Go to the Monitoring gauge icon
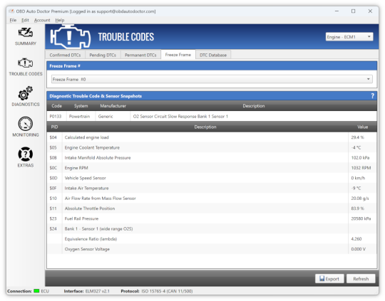Image resolution: width=385 pixels, height=301 pixels. (x=25, y=124)
